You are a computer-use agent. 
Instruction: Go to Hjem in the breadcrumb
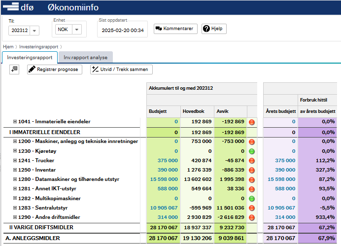(x=8, y=47)
